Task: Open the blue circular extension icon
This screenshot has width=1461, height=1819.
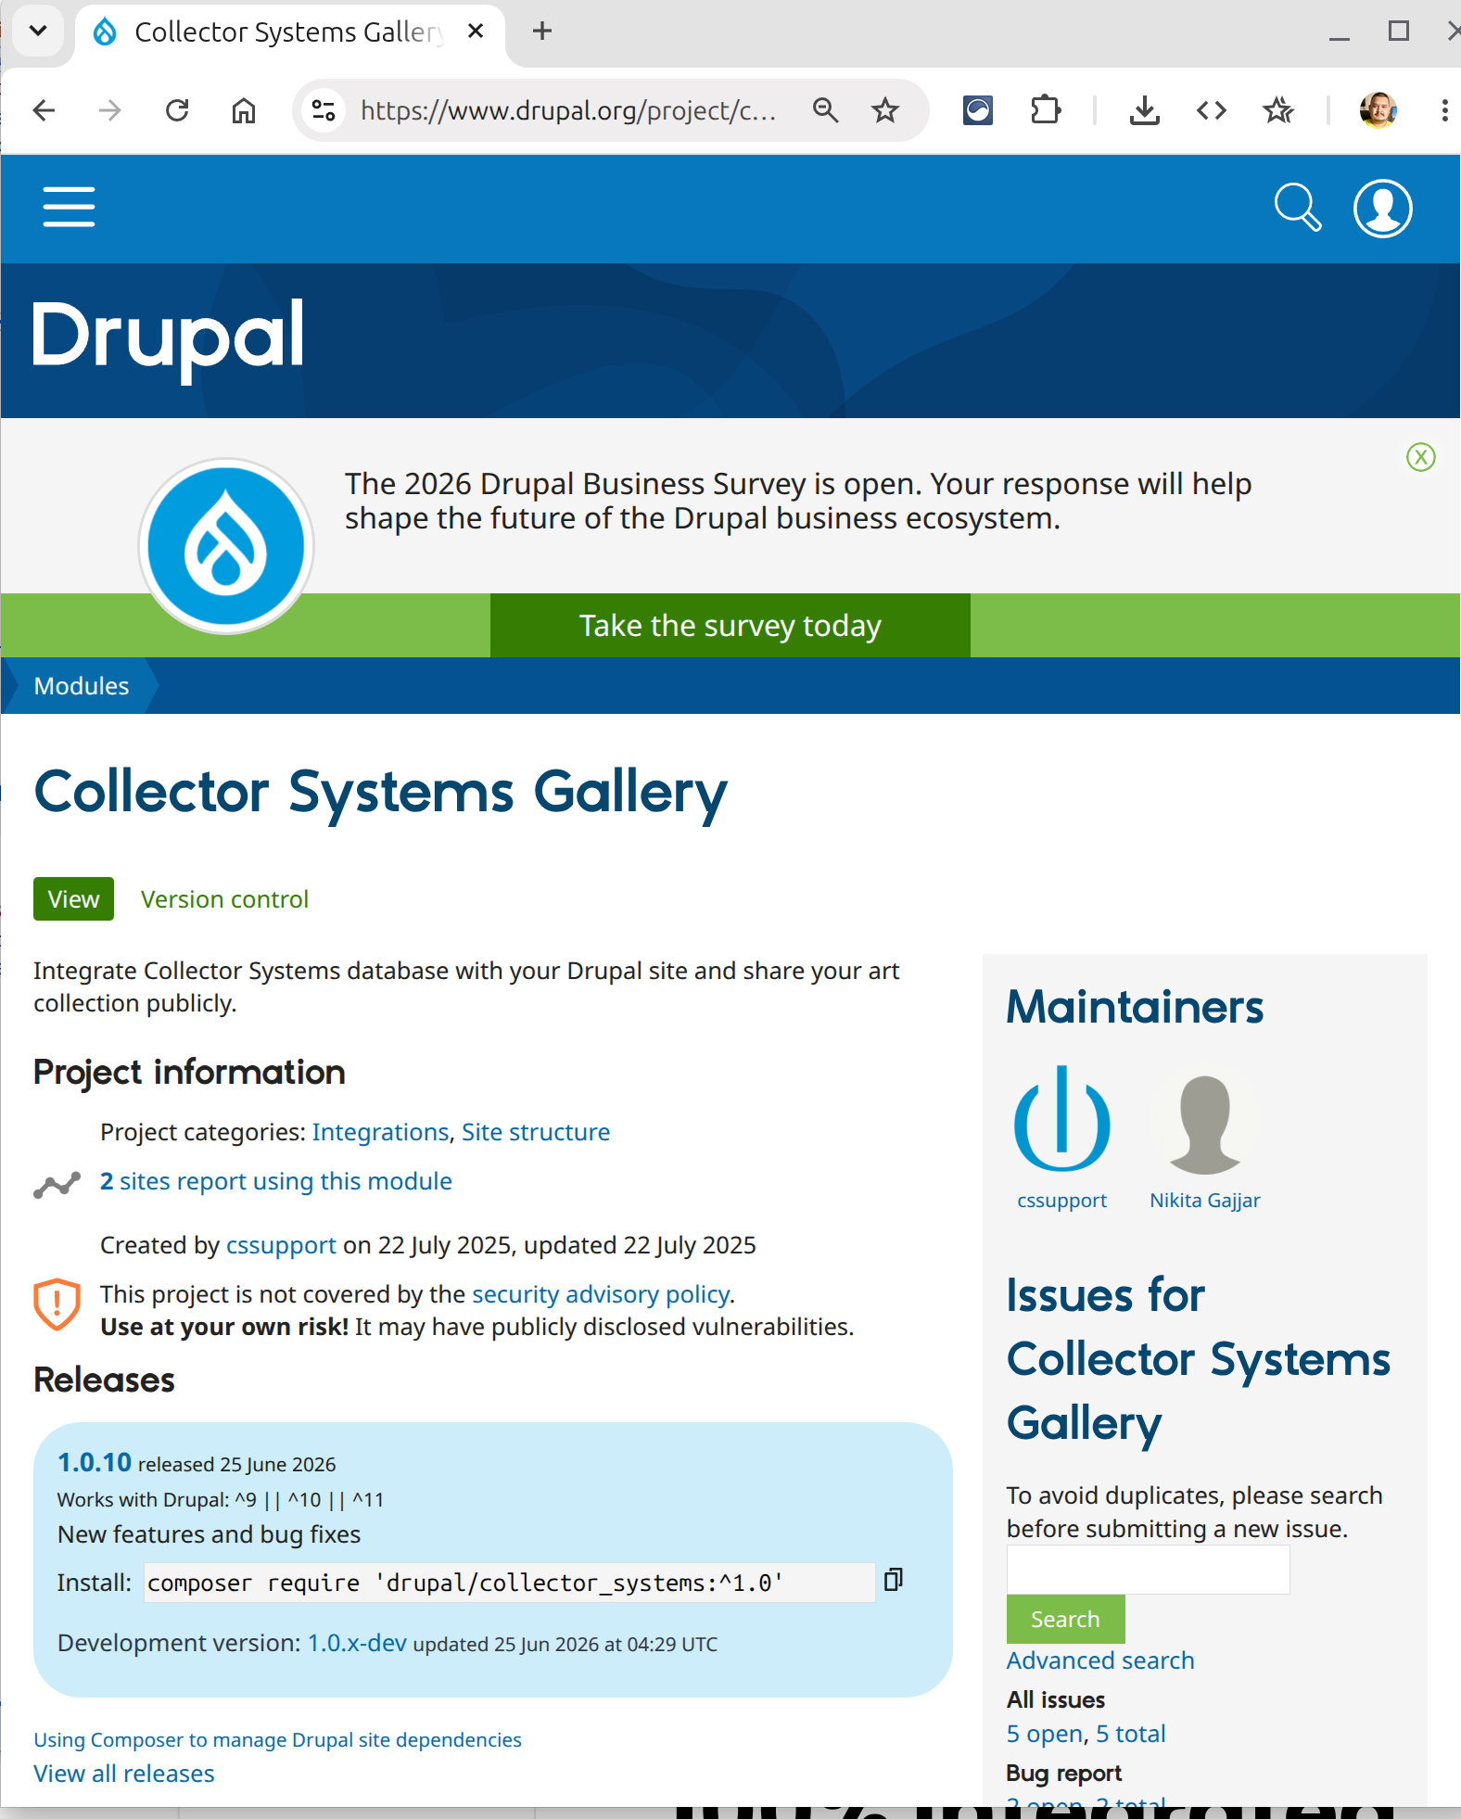Action: pyautogui.click(x=978, y=111)
